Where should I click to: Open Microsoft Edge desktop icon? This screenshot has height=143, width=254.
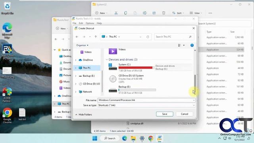(x=7, y=31)
